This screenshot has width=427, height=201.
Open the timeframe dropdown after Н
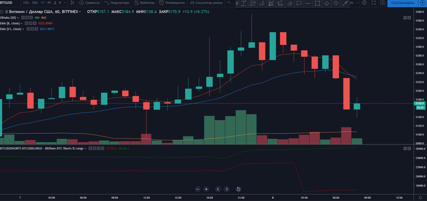[x=65, y=3]
